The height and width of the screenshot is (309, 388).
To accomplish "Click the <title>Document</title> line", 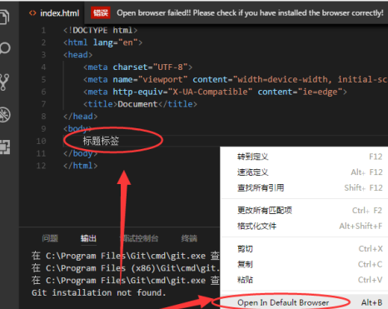I will tap(140, 104).
